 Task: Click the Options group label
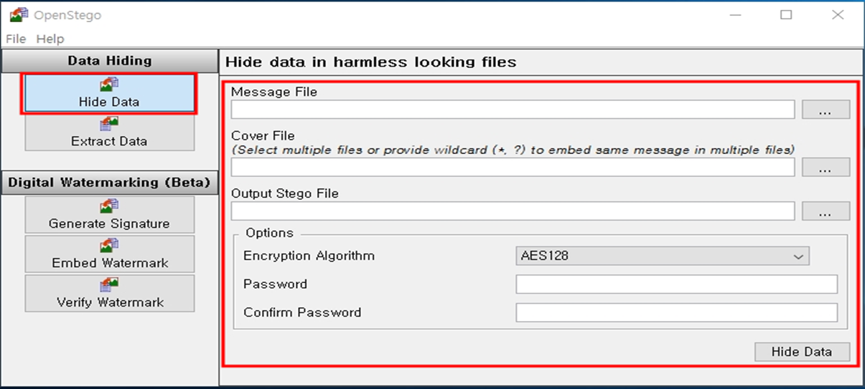[x=269, y=233]
